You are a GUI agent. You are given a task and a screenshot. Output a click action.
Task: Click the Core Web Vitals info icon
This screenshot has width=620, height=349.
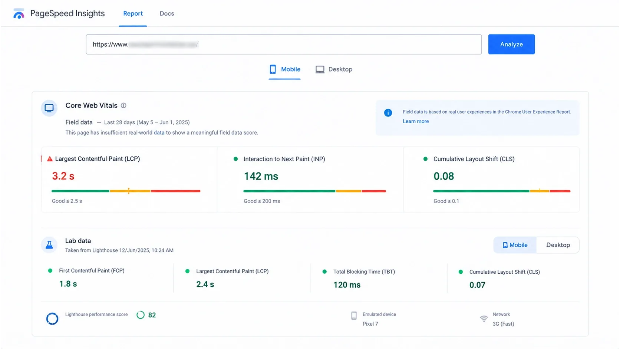point(123,106)
